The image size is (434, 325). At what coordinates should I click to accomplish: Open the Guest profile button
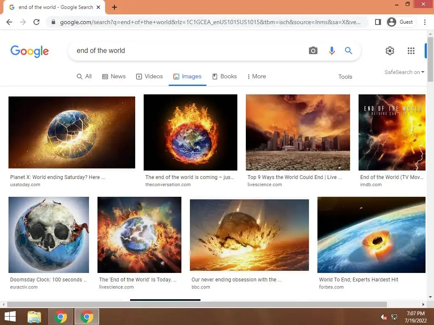pyautogui.click(x=401, y=22)
